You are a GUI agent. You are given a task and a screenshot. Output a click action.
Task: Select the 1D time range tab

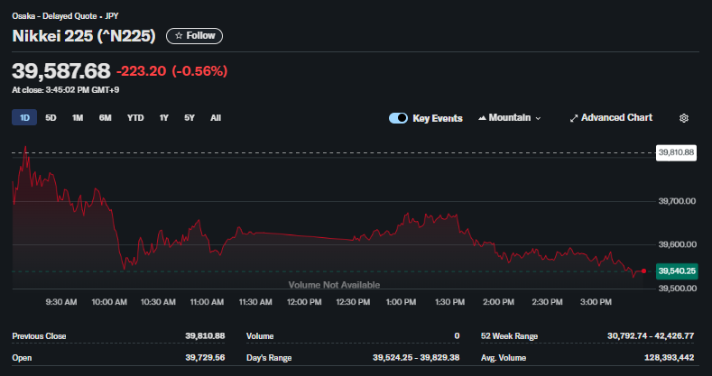[x=24, y=118]
